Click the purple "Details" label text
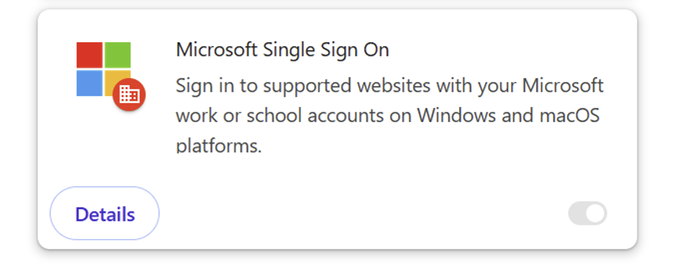This screenshot has width=688, height=266. (105, 214)
